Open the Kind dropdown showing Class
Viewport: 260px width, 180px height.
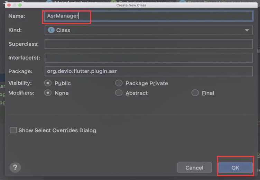click(x=149, y=30)
